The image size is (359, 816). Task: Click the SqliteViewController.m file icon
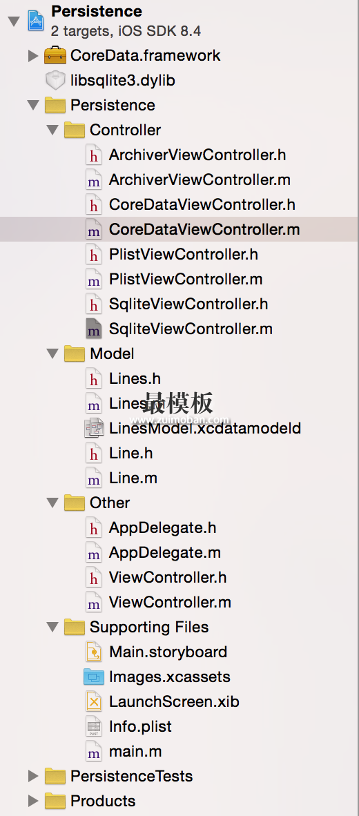coord(94,329)
